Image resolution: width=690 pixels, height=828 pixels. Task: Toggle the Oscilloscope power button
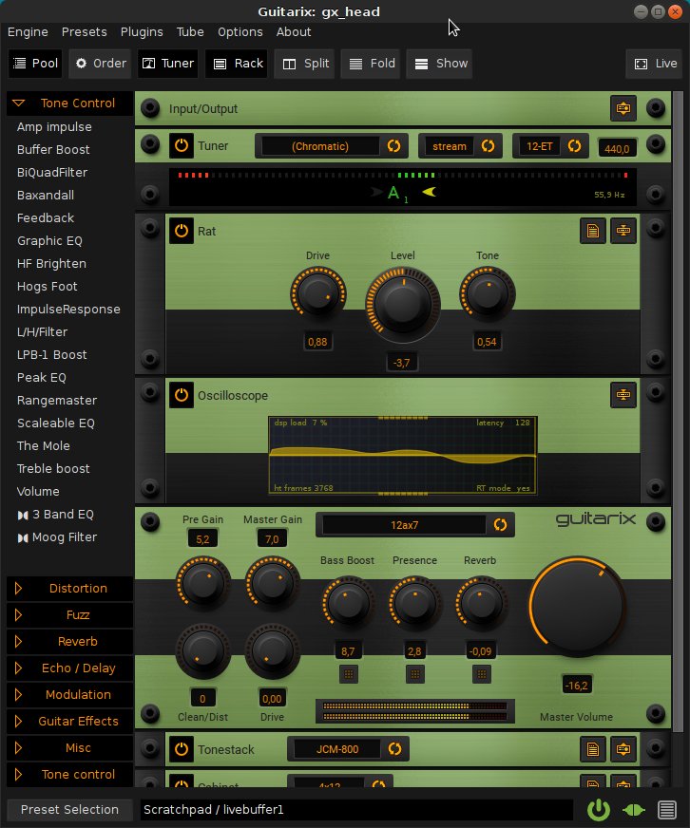point(182,396)
